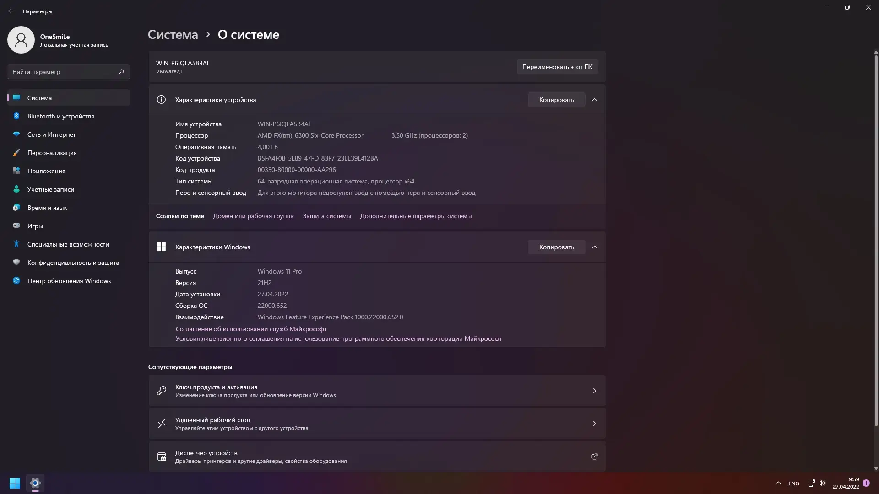Open volume icon in system tray
The width and height of the screenshot is (879, 494).
pos(822,483)
